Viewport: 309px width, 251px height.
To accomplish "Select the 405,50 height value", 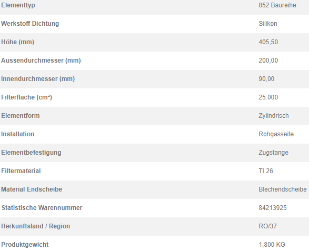I will pos(268,42).
